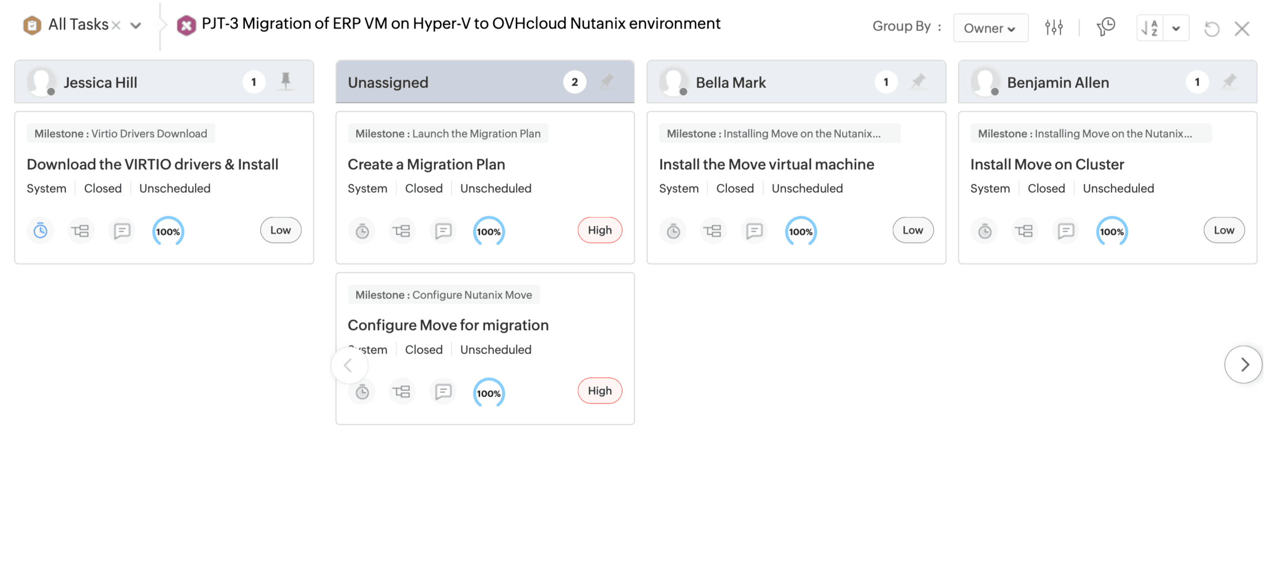Expand the sort options dropdown arrow

1176,28
